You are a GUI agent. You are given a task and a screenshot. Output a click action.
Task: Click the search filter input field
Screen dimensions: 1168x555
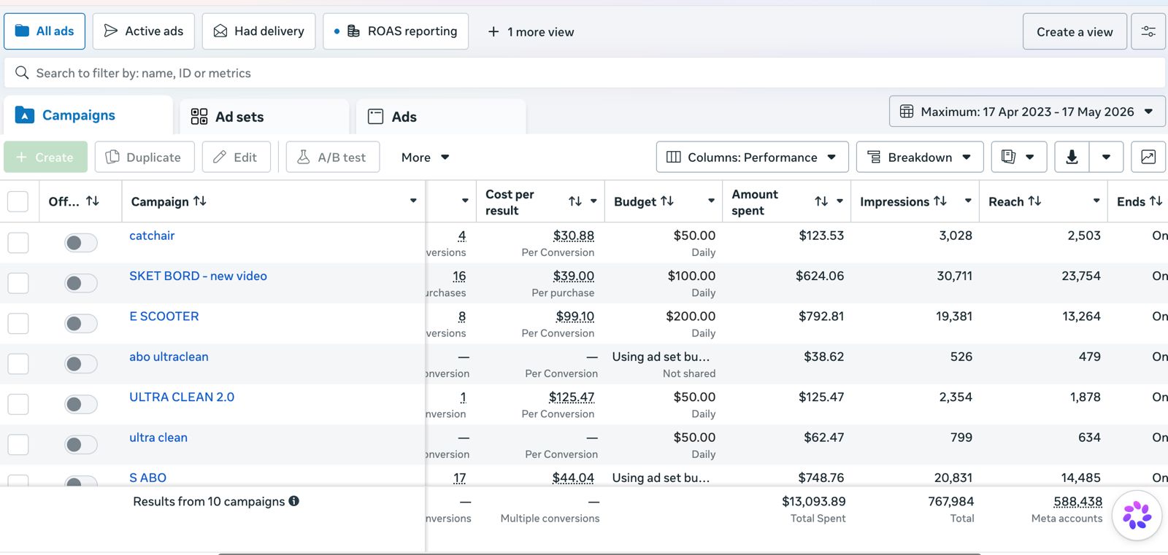584,73
